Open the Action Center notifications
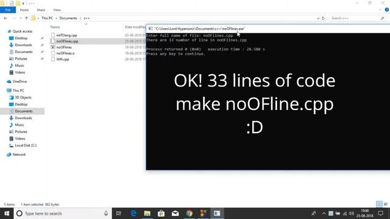The image size is (390, 219). coord(381,214)
